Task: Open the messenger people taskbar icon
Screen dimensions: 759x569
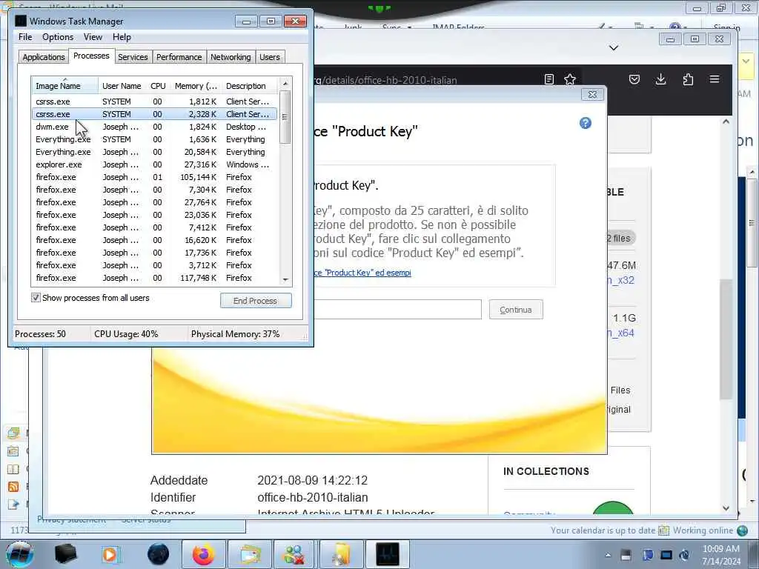Action: (x=295, y=554)
